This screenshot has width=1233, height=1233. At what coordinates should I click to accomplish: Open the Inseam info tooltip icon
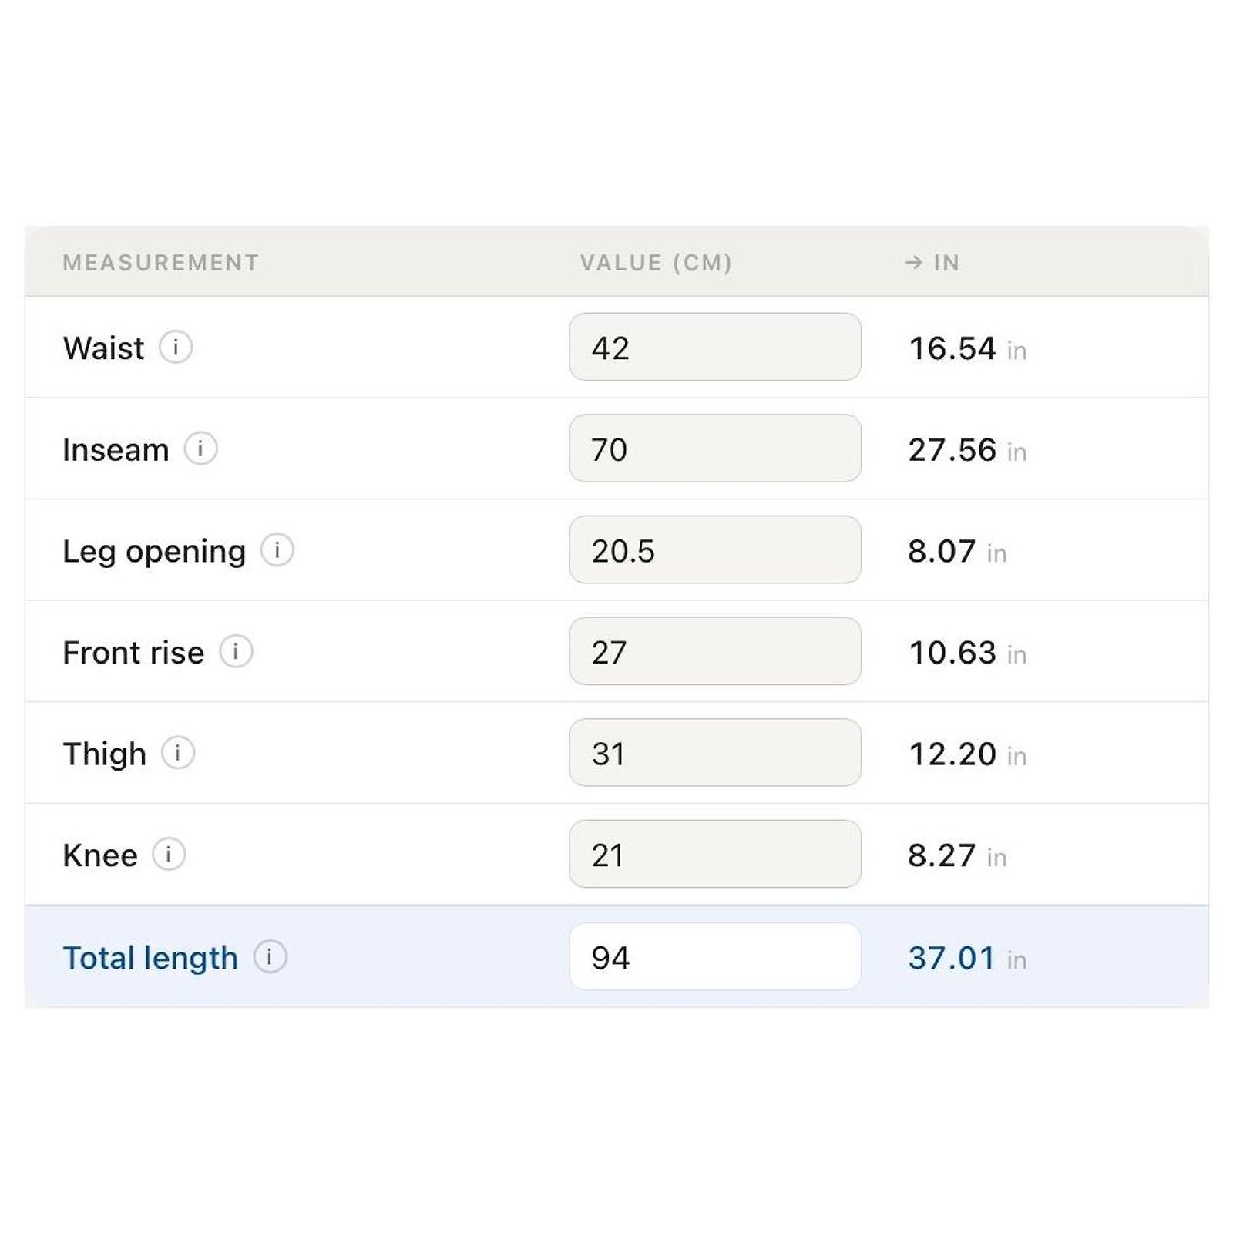coord(200,449)
